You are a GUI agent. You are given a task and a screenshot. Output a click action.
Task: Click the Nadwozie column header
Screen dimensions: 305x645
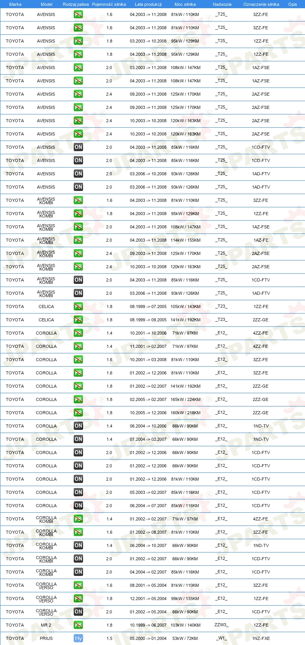(222, 4)
